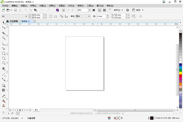This screenshot has width=183, height=122.
Task: Select the Crop tool in toolbox
Action: (x=4, y=33)
